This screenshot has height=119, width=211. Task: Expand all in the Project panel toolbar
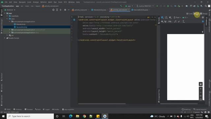(57, 10)
